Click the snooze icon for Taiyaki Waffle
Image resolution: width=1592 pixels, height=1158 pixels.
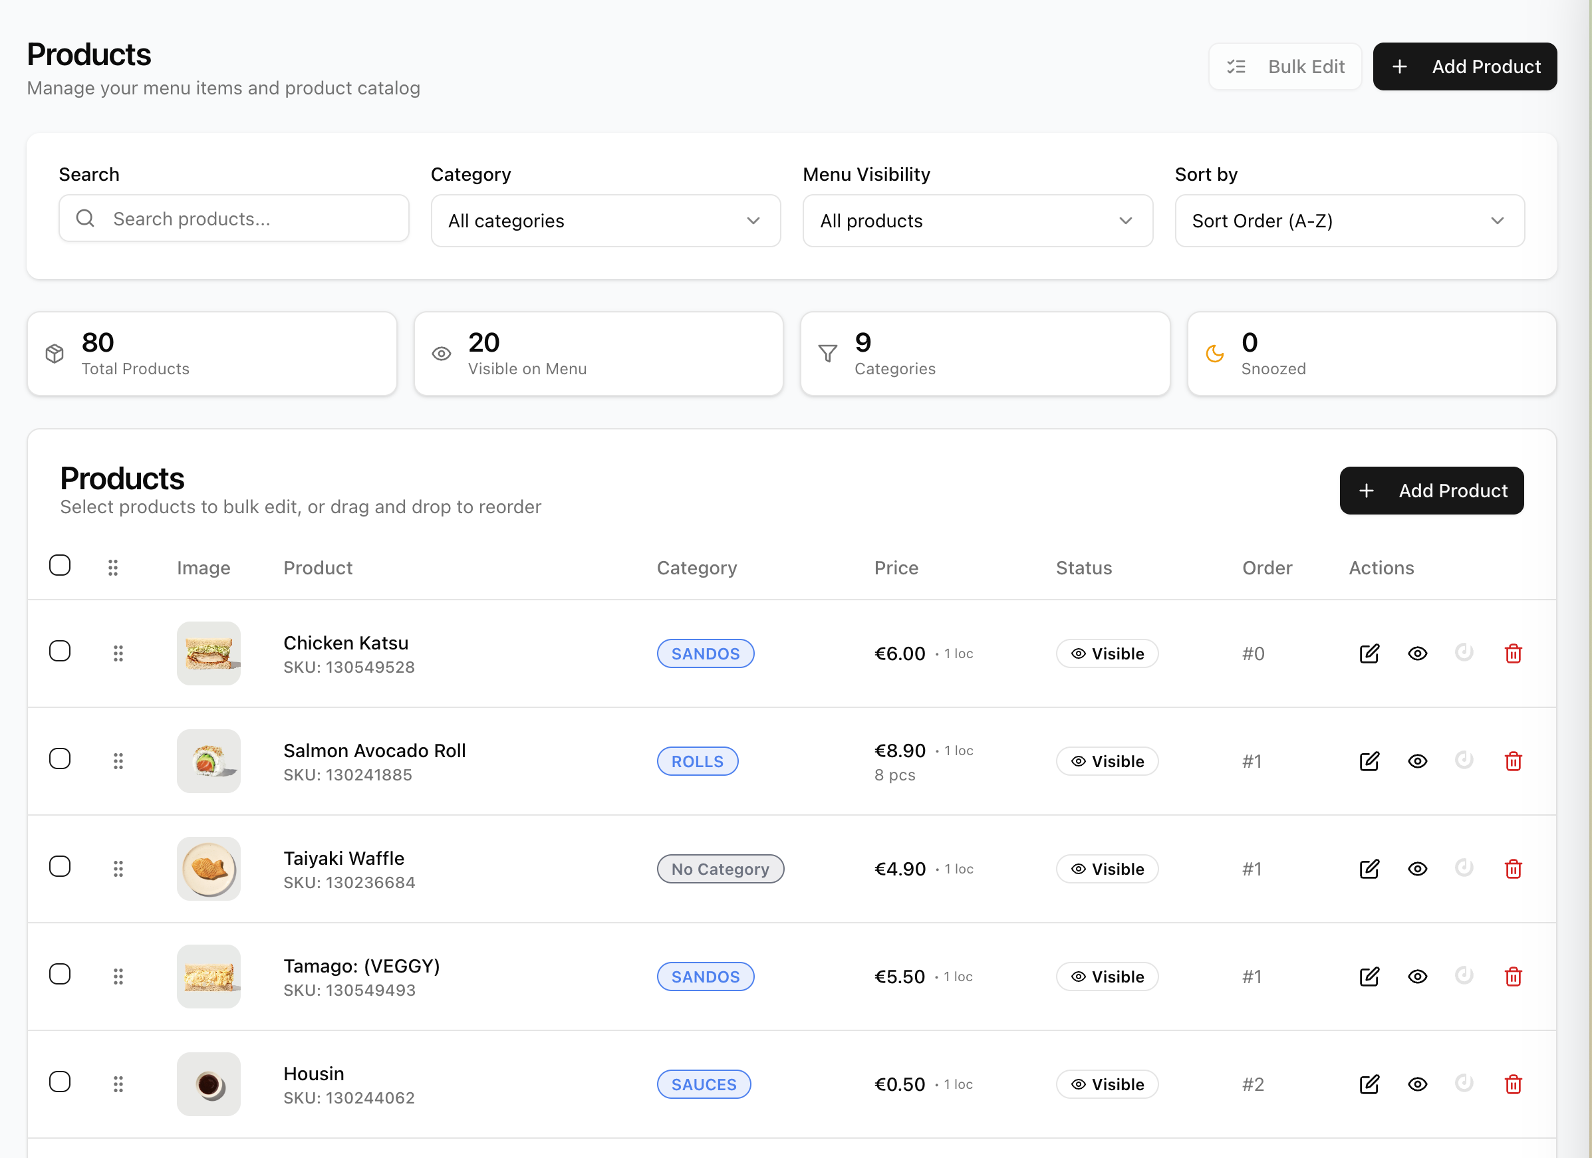[x=1464, y=868]
